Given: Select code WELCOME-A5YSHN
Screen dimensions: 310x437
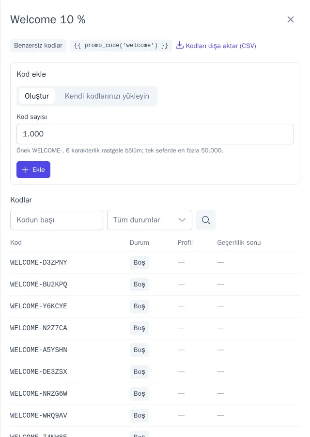Looking at the screenshot, I should pos(39,350).
